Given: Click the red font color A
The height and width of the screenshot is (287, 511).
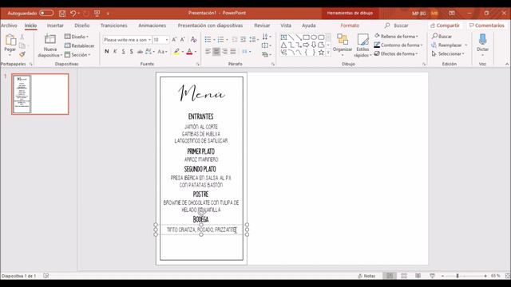Looking at the screenshot, I should coord(189,51).
